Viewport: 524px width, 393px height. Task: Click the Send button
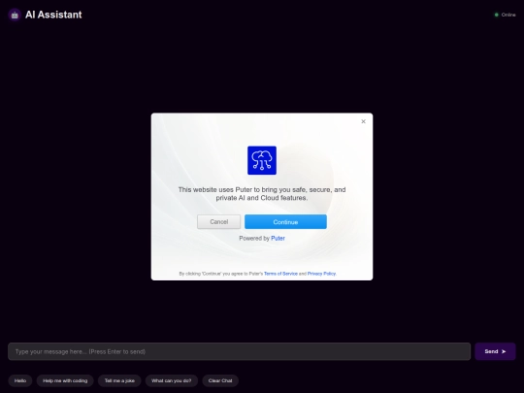pos(495,351)
